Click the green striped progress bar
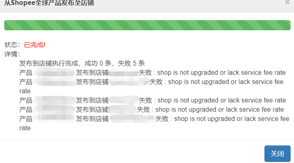Viewport: 294px width, 163px height. [147, 25]
